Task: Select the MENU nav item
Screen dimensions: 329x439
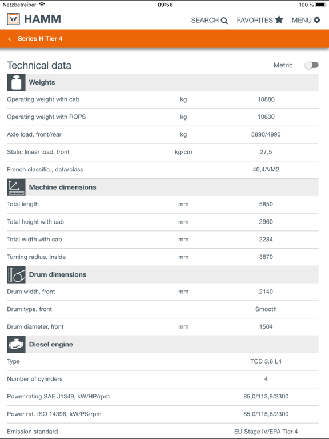Action: [x=306, y=20]
